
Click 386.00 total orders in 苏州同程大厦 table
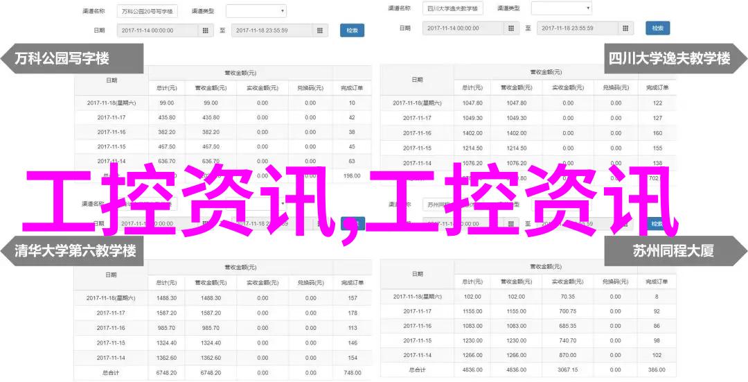pos(657,370)
